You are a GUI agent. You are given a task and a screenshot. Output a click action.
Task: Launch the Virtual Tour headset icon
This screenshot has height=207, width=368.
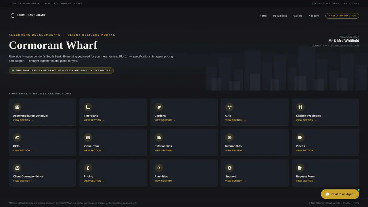click(x=88, y=137)
